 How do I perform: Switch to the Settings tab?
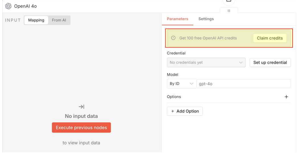pyautogui.click(x=206, y=19)
